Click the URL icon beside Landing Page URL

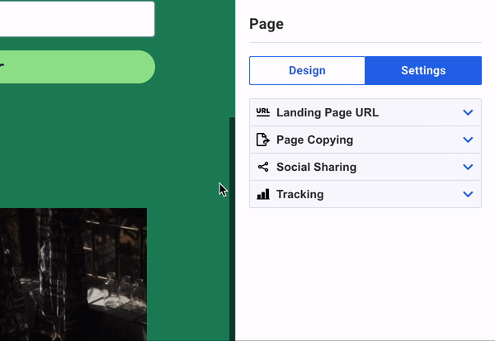(263, 112)
